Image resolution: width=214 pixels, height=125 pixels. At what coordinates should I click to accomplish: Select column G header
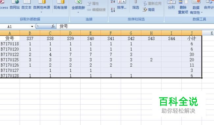click(131, 33)
